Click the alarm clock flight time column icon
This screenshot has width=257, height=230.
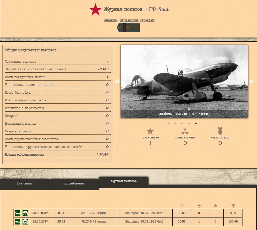(x=182, y=206)
